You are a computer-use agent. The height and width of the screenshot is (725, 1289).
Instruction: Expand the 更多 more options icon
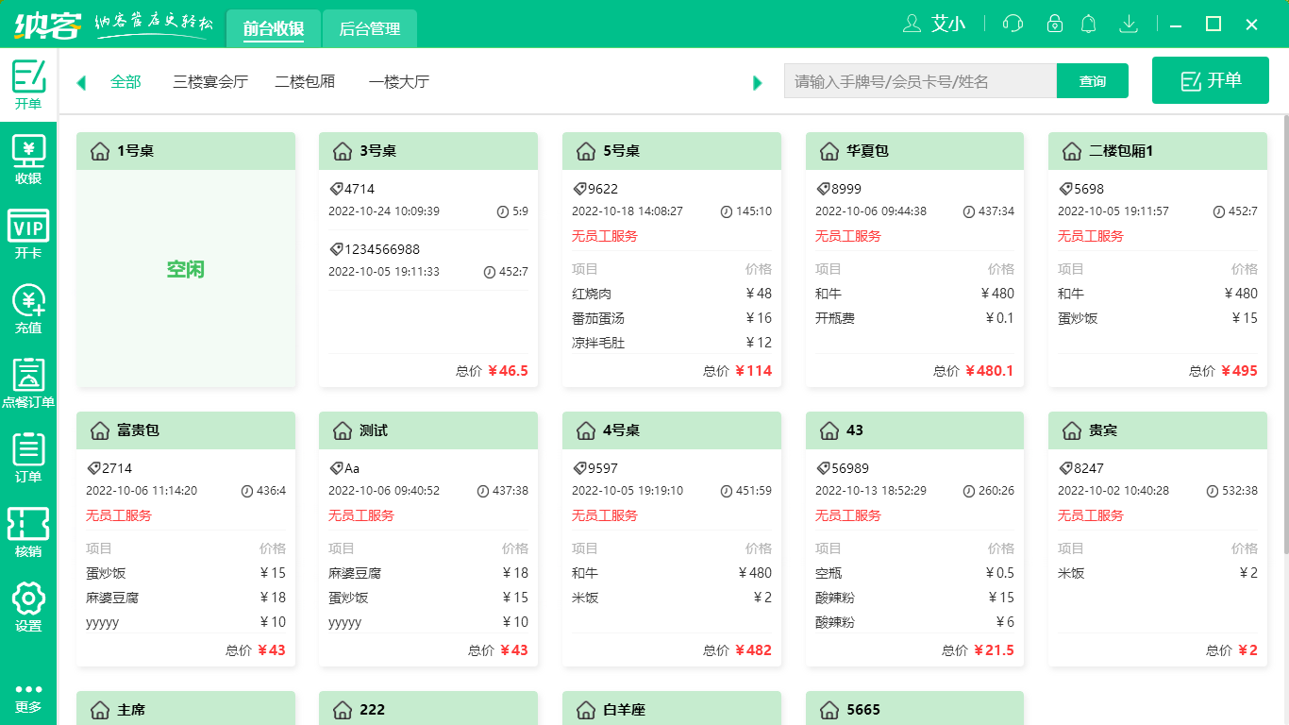click(28, 695)
